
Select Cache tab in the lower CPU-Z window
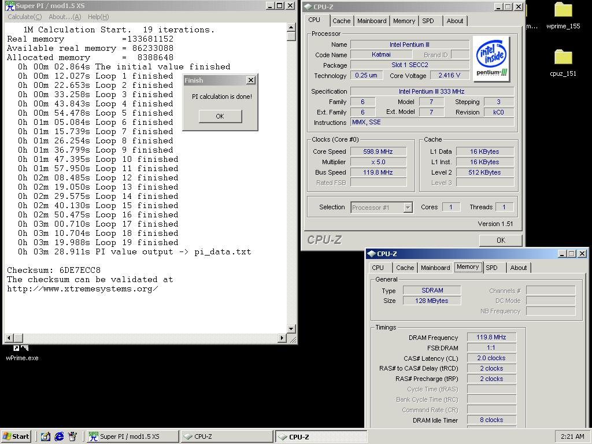[x=405, y=268]
